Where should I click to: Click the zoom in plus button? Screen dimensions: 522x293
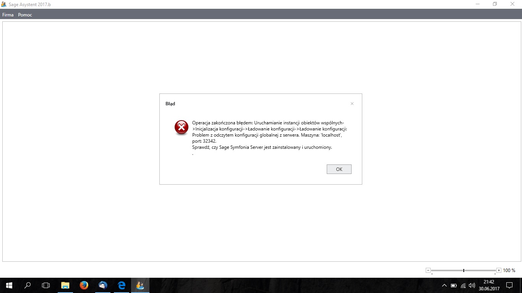coord(499,270)
